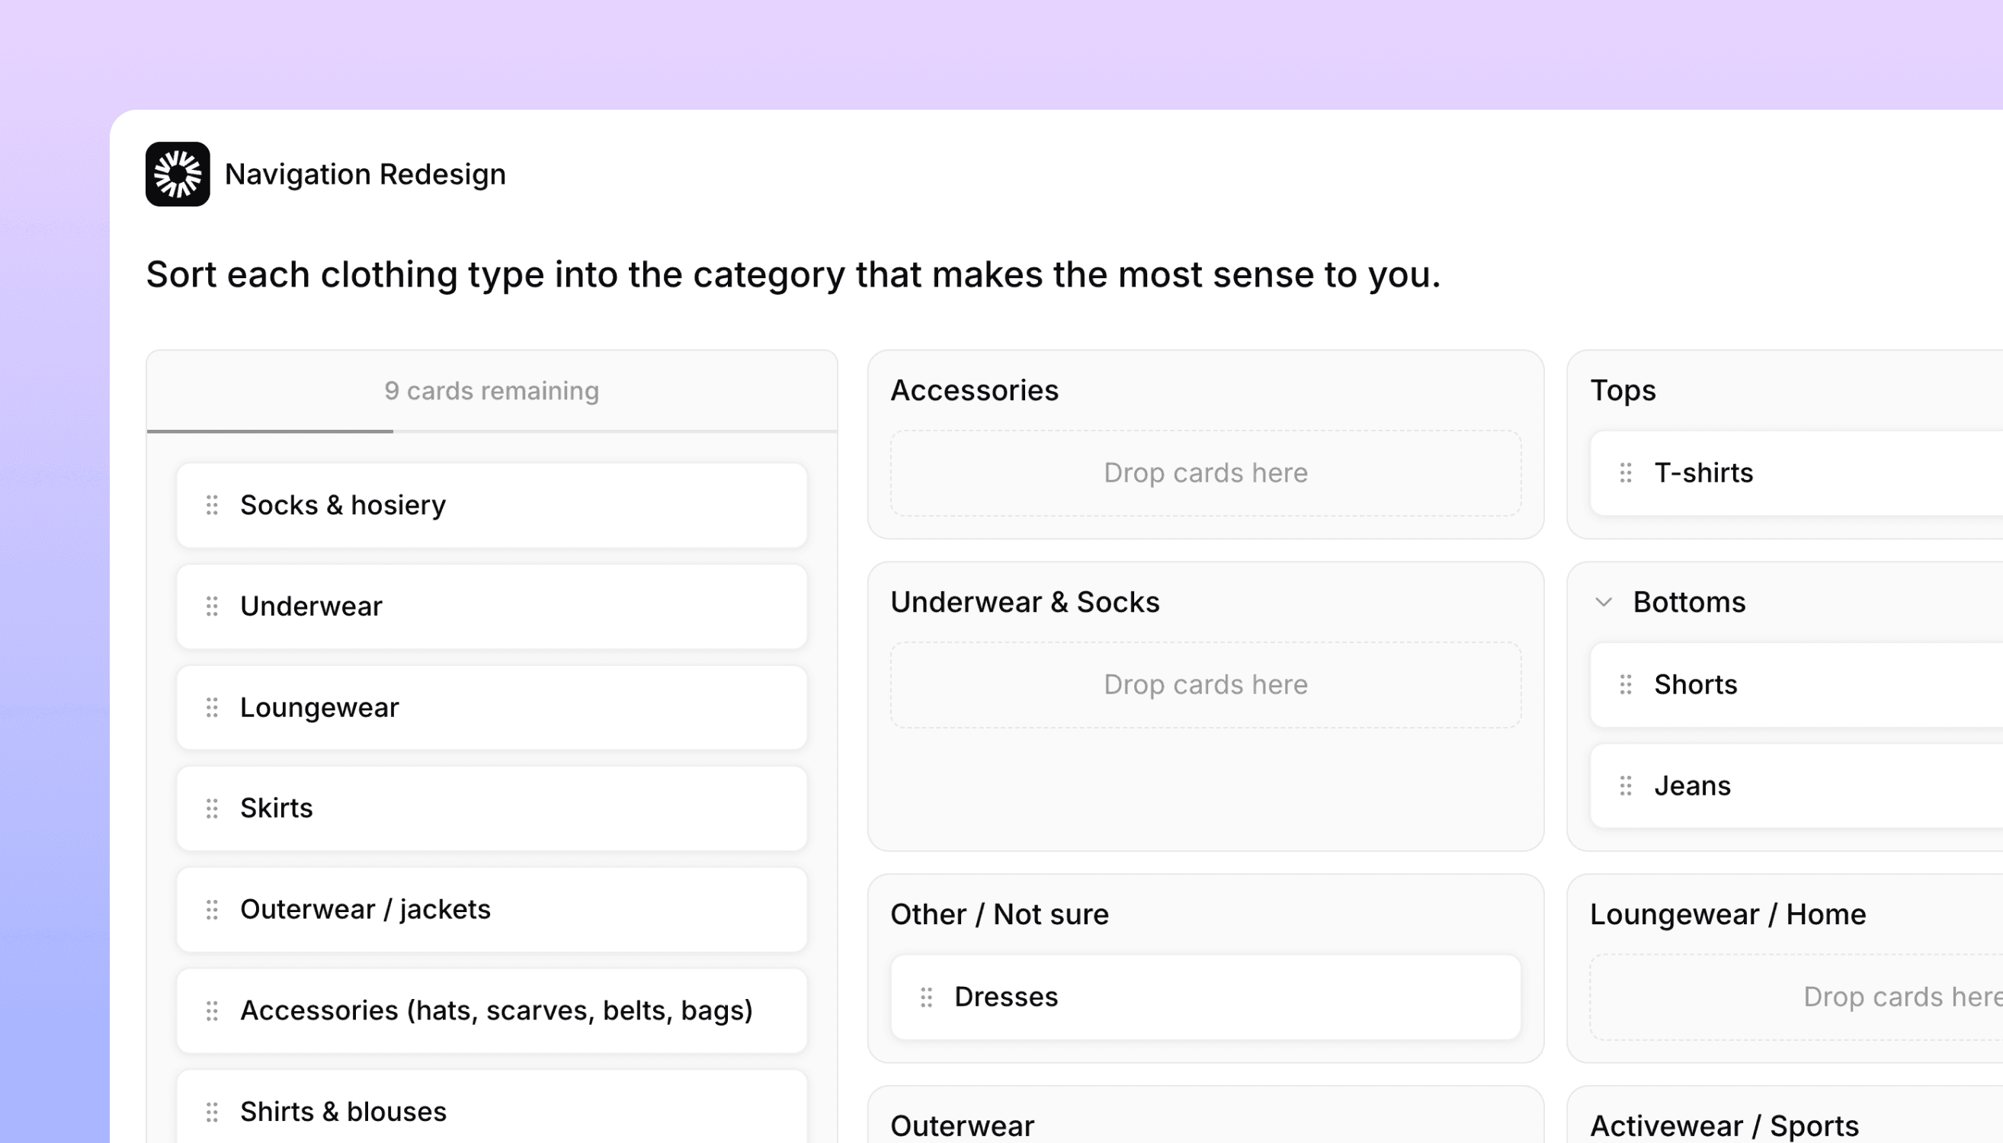Select the Shirts & blouses card
Viewport: 2003px width, 1143px height.
(492, 1111)
